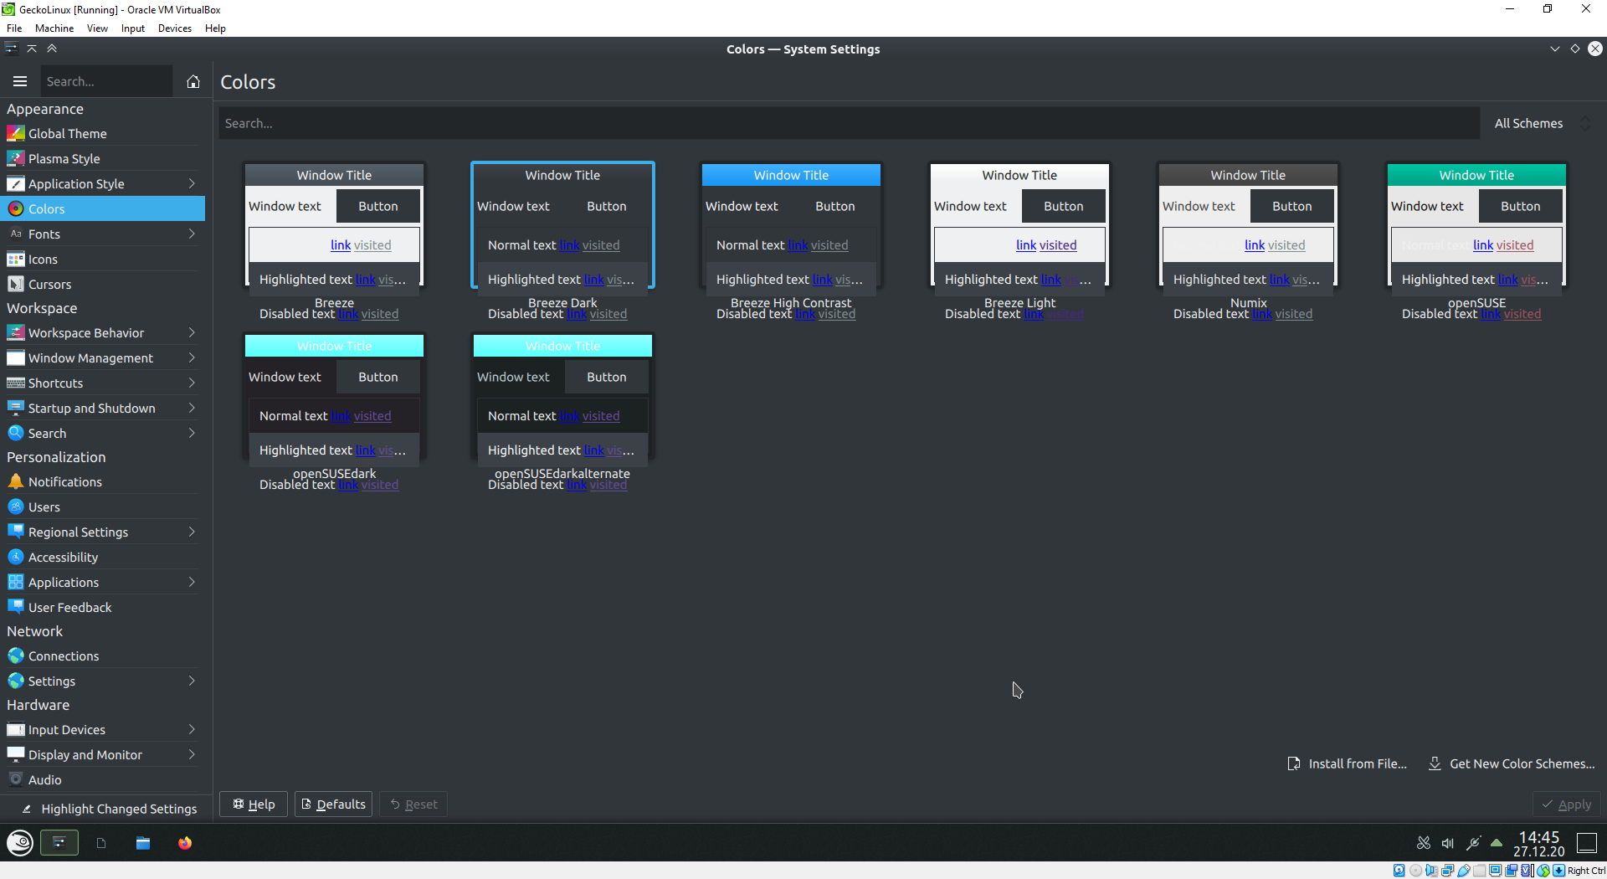The image size is (1607, 879).
Task: Open the Global Theme settings
Action: click(x=102, y=134)
